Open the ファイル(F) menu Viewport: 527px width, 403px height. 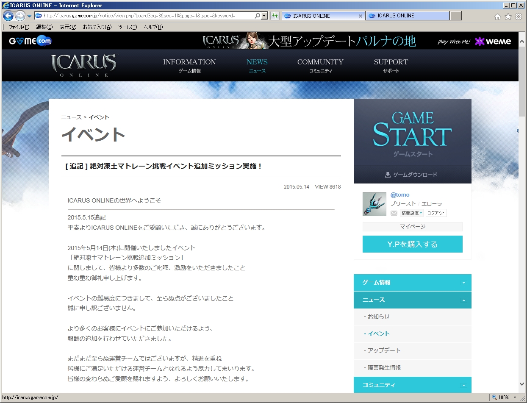[x=19, y=27]
